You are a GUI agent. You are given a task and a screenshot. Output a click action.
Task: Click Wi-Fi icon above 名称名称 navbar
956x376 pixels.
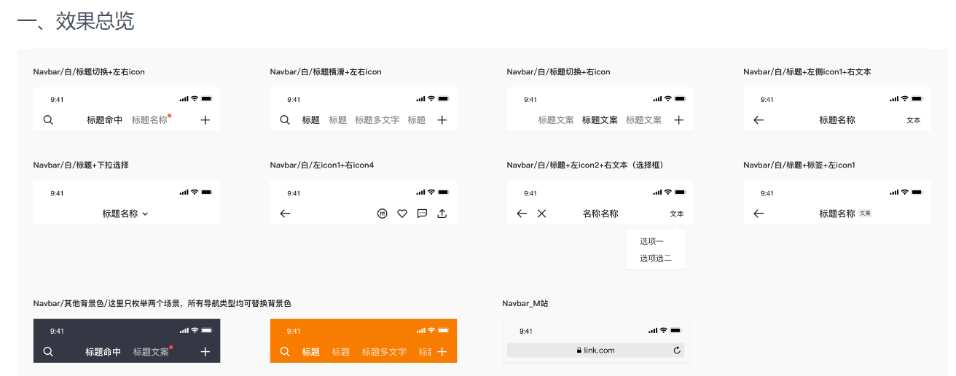point(667,192)
